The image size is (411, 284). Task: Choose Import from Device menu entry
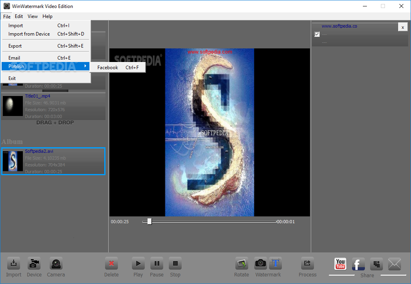click(x=46, y=34)
